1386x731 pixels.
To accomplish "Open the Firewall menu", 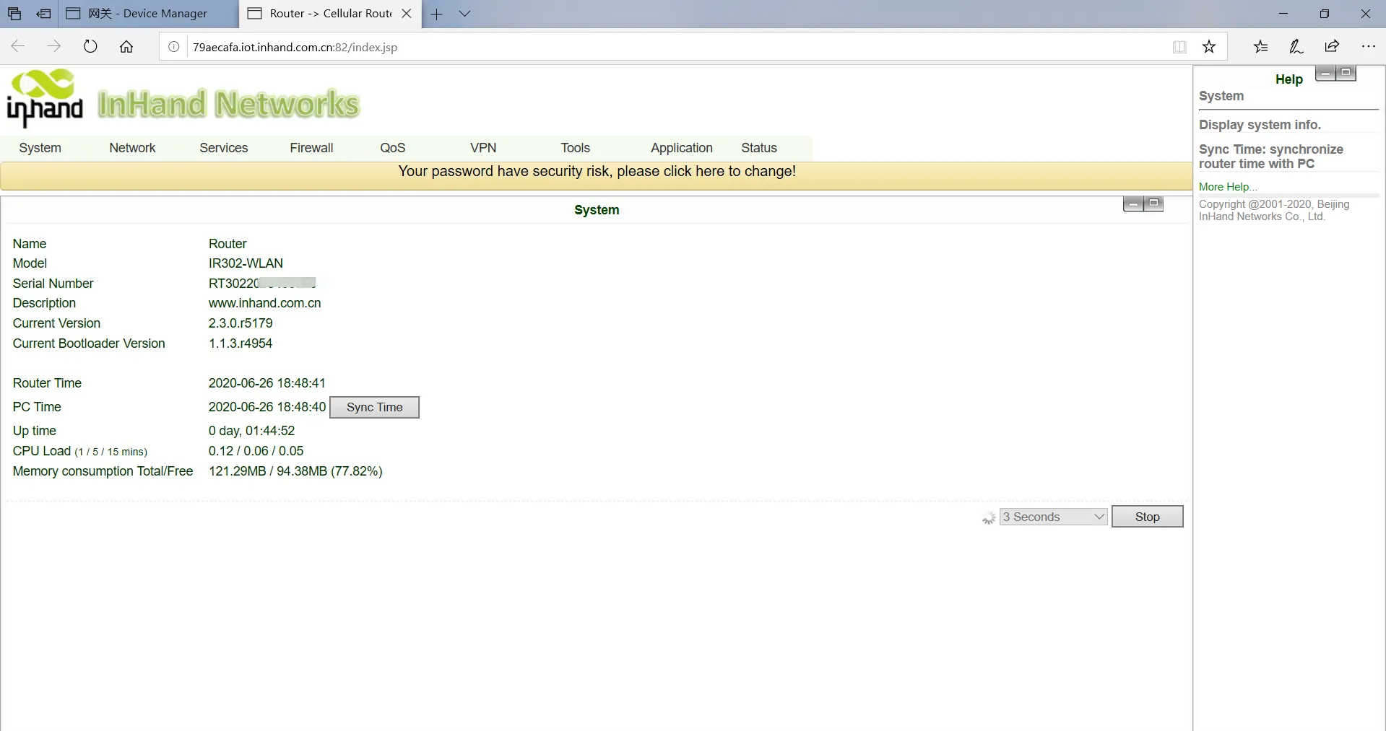I will tap(311, 148).
